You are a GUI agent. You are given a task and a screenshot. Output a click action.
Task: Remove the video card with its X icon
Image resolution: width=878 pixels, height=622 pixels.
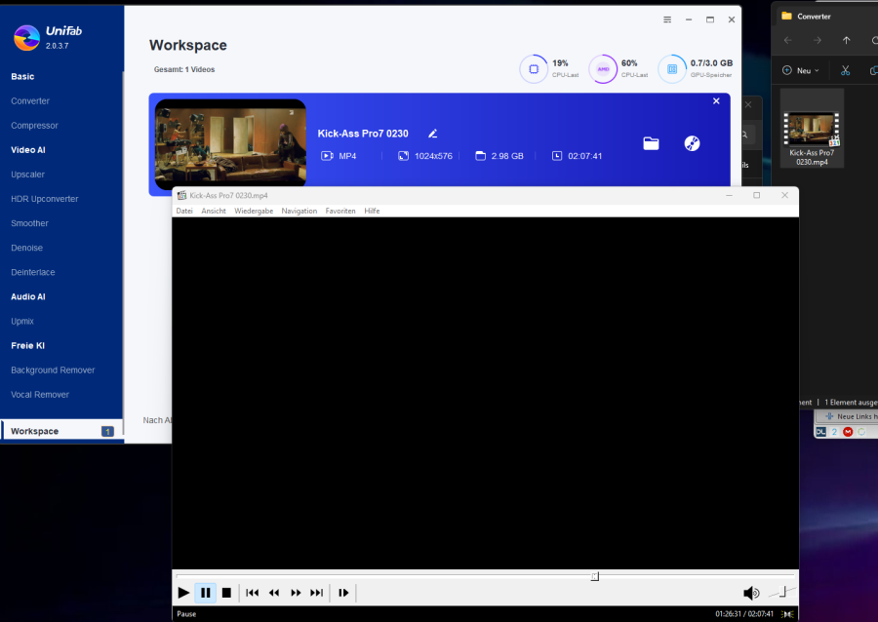point(716,101)
